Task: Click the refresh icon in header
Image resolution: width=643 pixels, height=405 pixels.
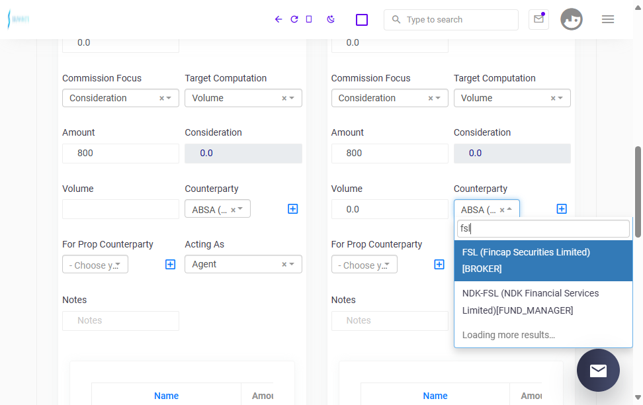Action: click(x=294, y=19)
